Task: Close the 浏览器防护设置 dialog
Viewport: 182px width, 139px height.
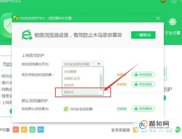Action: (x=158, y=18)
